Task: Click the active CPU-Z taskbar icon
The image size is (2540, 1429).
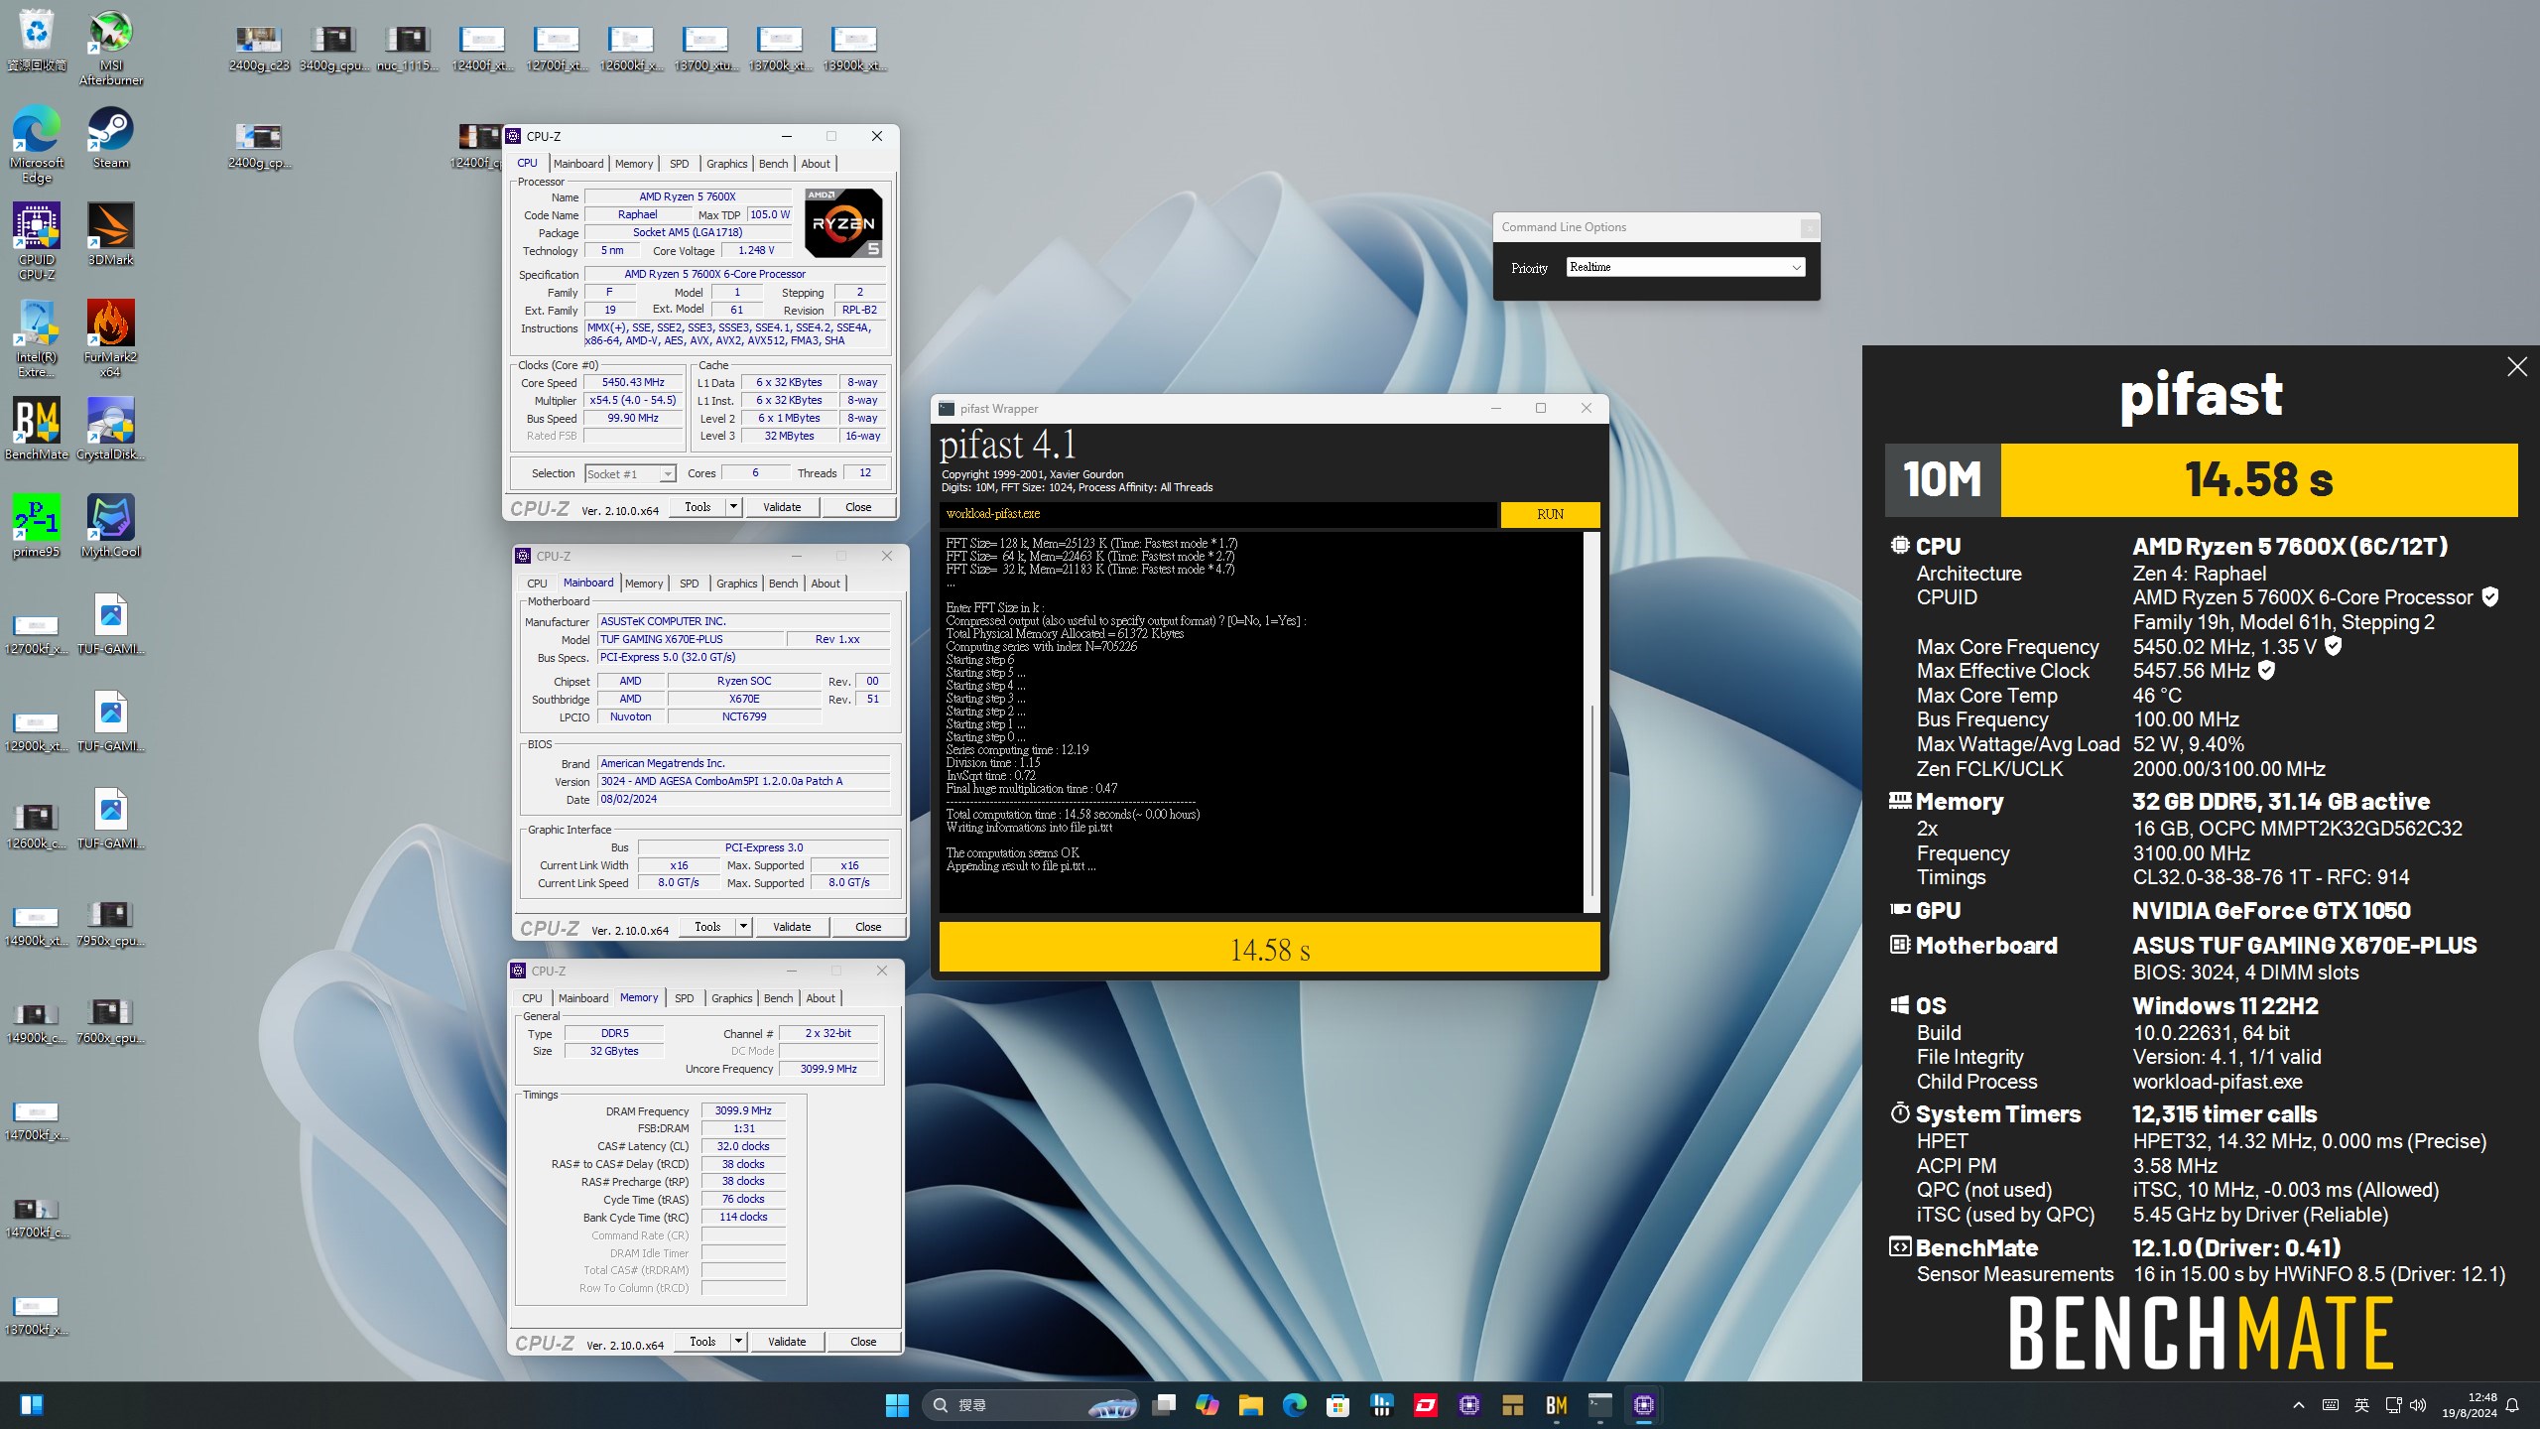Action: [1643, 1405]
